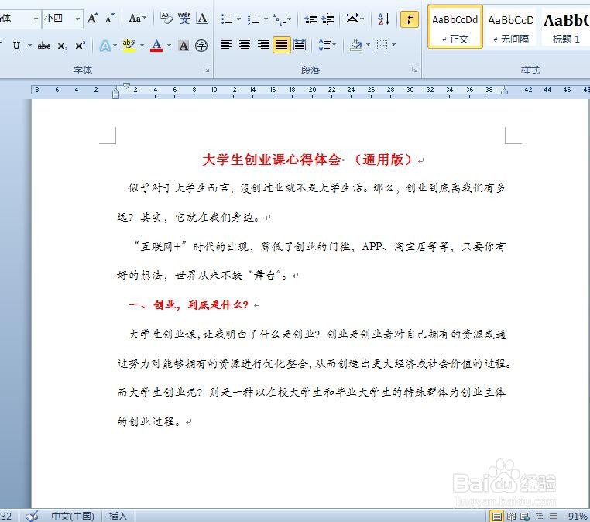Open the Borders dropdown arrow
590x522 pixels.
(393, 46)
